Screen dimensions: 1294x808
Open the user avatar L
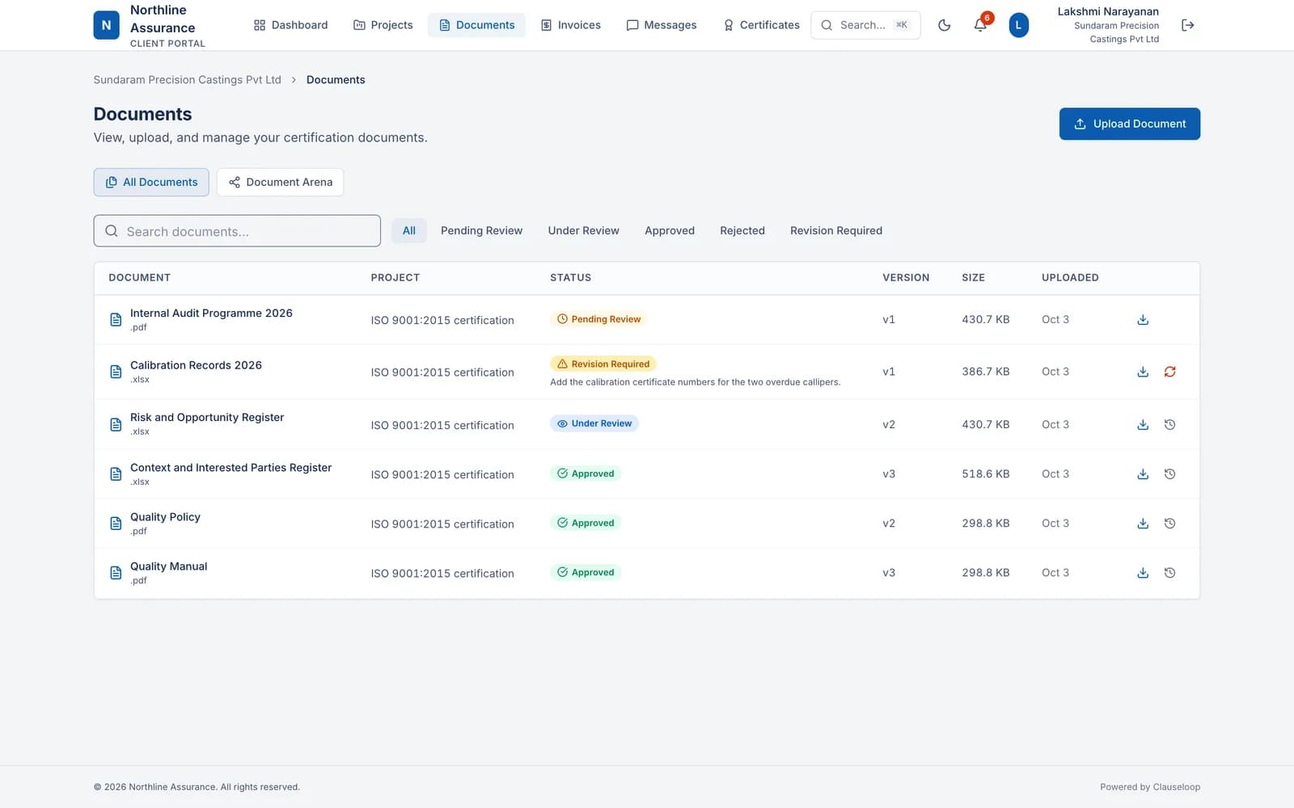1018,25
